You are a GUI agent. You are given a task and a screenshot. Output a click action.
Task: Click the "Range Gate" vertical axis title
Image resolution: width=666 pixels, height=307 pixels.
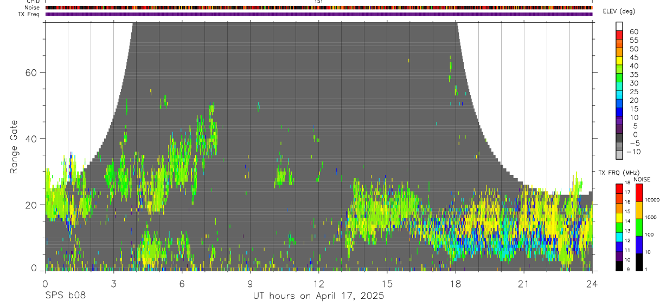(x=14, y=146)
